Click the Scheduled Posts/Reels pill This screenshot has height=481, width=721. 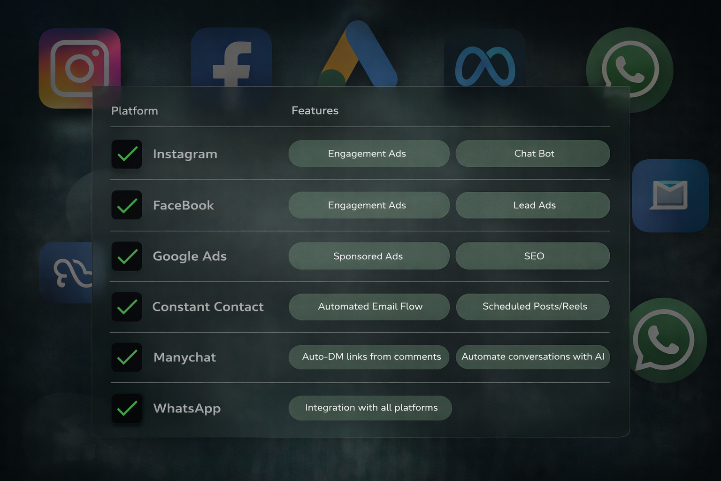(x=533, y=307)
